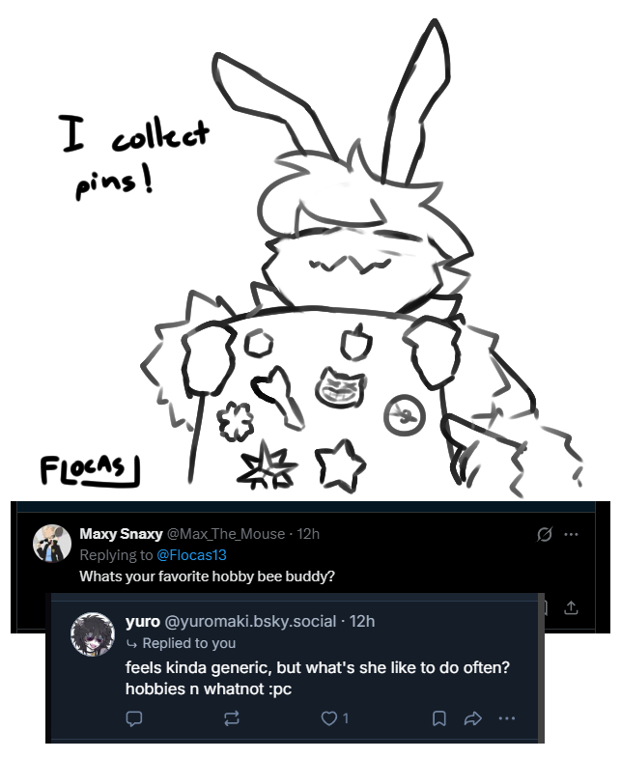
Task: Click the reply icon on yuro's post
Action: (134, 717)
